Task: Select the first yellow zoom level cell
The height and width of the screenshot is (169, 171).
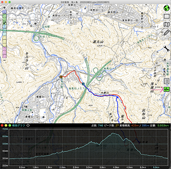Action: click(4, 38)
